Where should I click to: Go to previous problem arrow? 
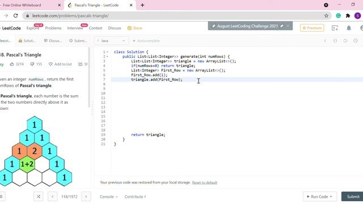click(53, 197)
